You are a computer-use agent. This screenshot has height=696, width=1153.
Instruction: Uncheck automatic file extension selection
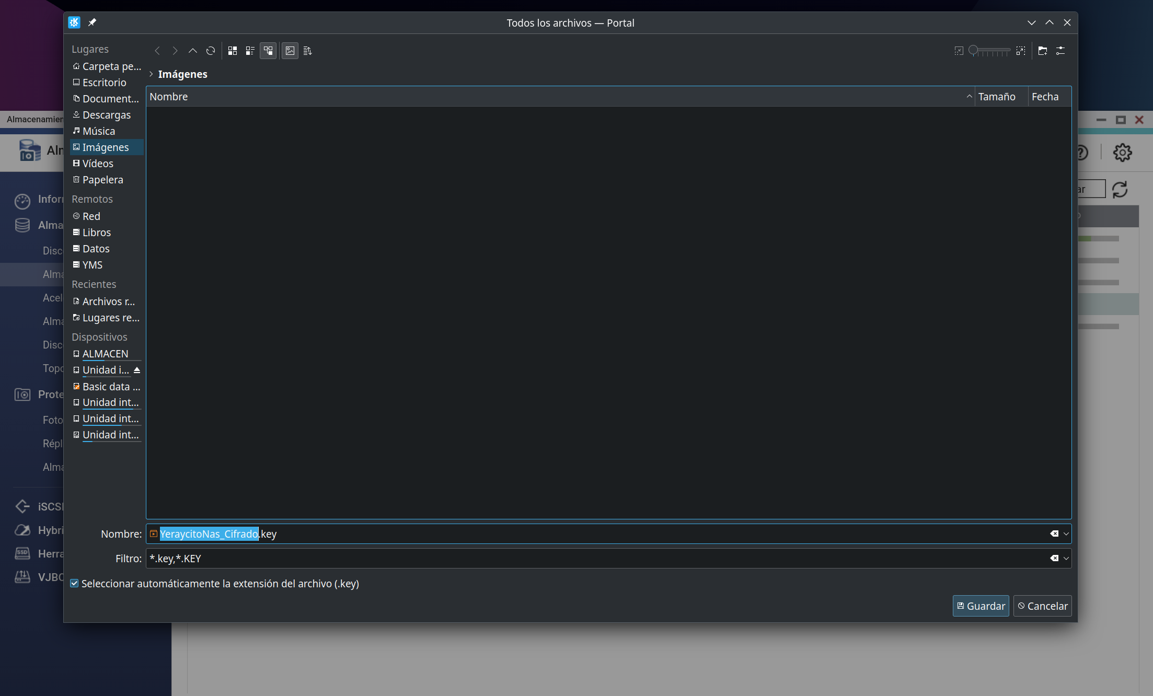click(75, 584)
